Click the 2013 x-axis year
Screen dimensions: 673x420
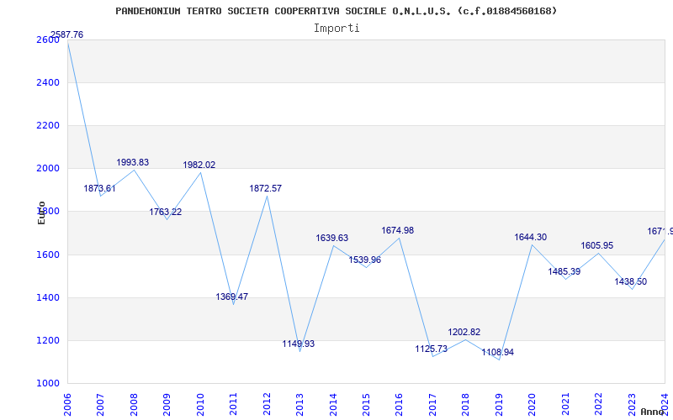click(x=299, y=404)
